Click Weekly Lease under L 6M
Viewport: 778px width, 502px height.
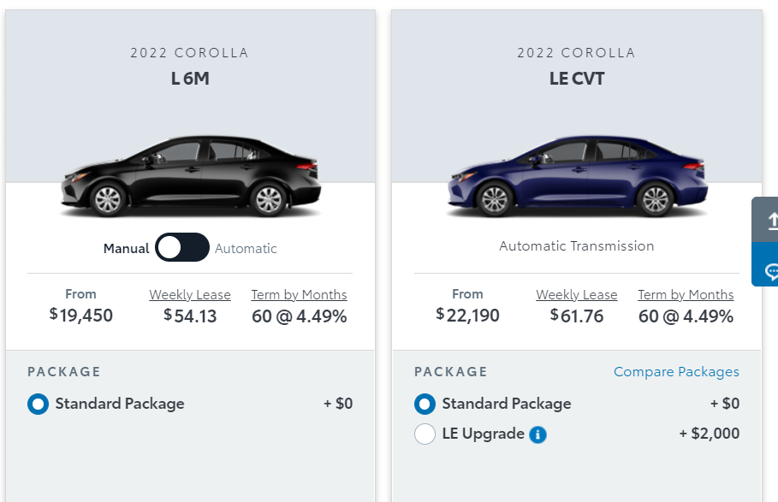[190, 295]
